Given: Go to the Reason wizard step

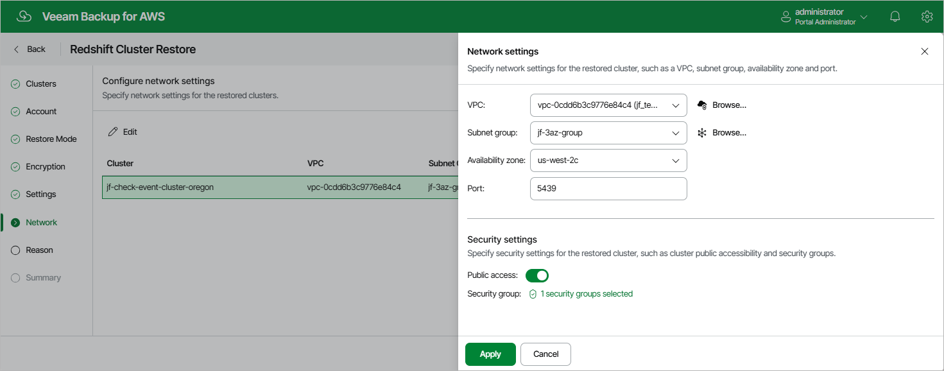Looking at the screenshot, I should (x=39, y=250).
